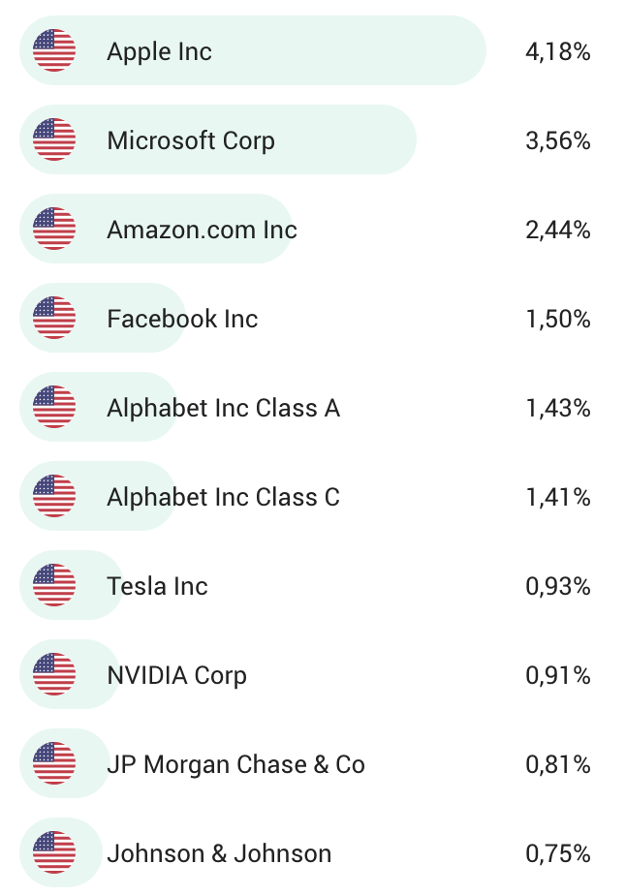626x895 pixels.
Task: Select the Amazon.com Inc holding label
Action: click(202, 230)
